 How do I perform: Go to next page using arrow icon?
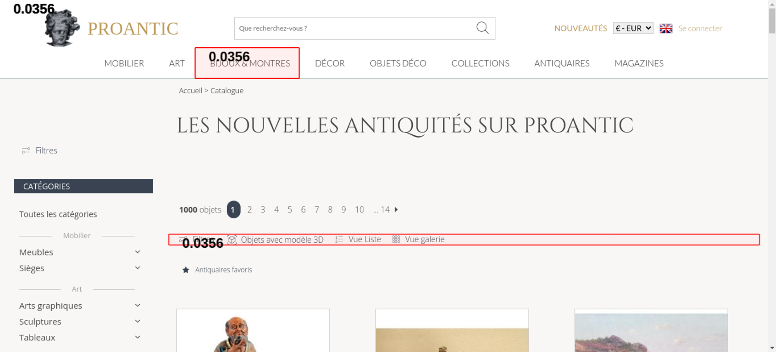pos(396,209)
